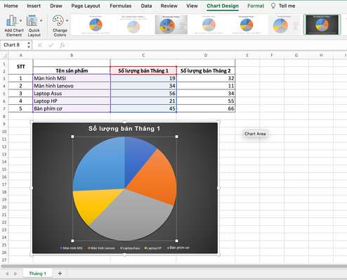This screenshot has width=347, height=280.
Task: Click the 'Laptop HP' legend entry
Action: tap(153, 248)
